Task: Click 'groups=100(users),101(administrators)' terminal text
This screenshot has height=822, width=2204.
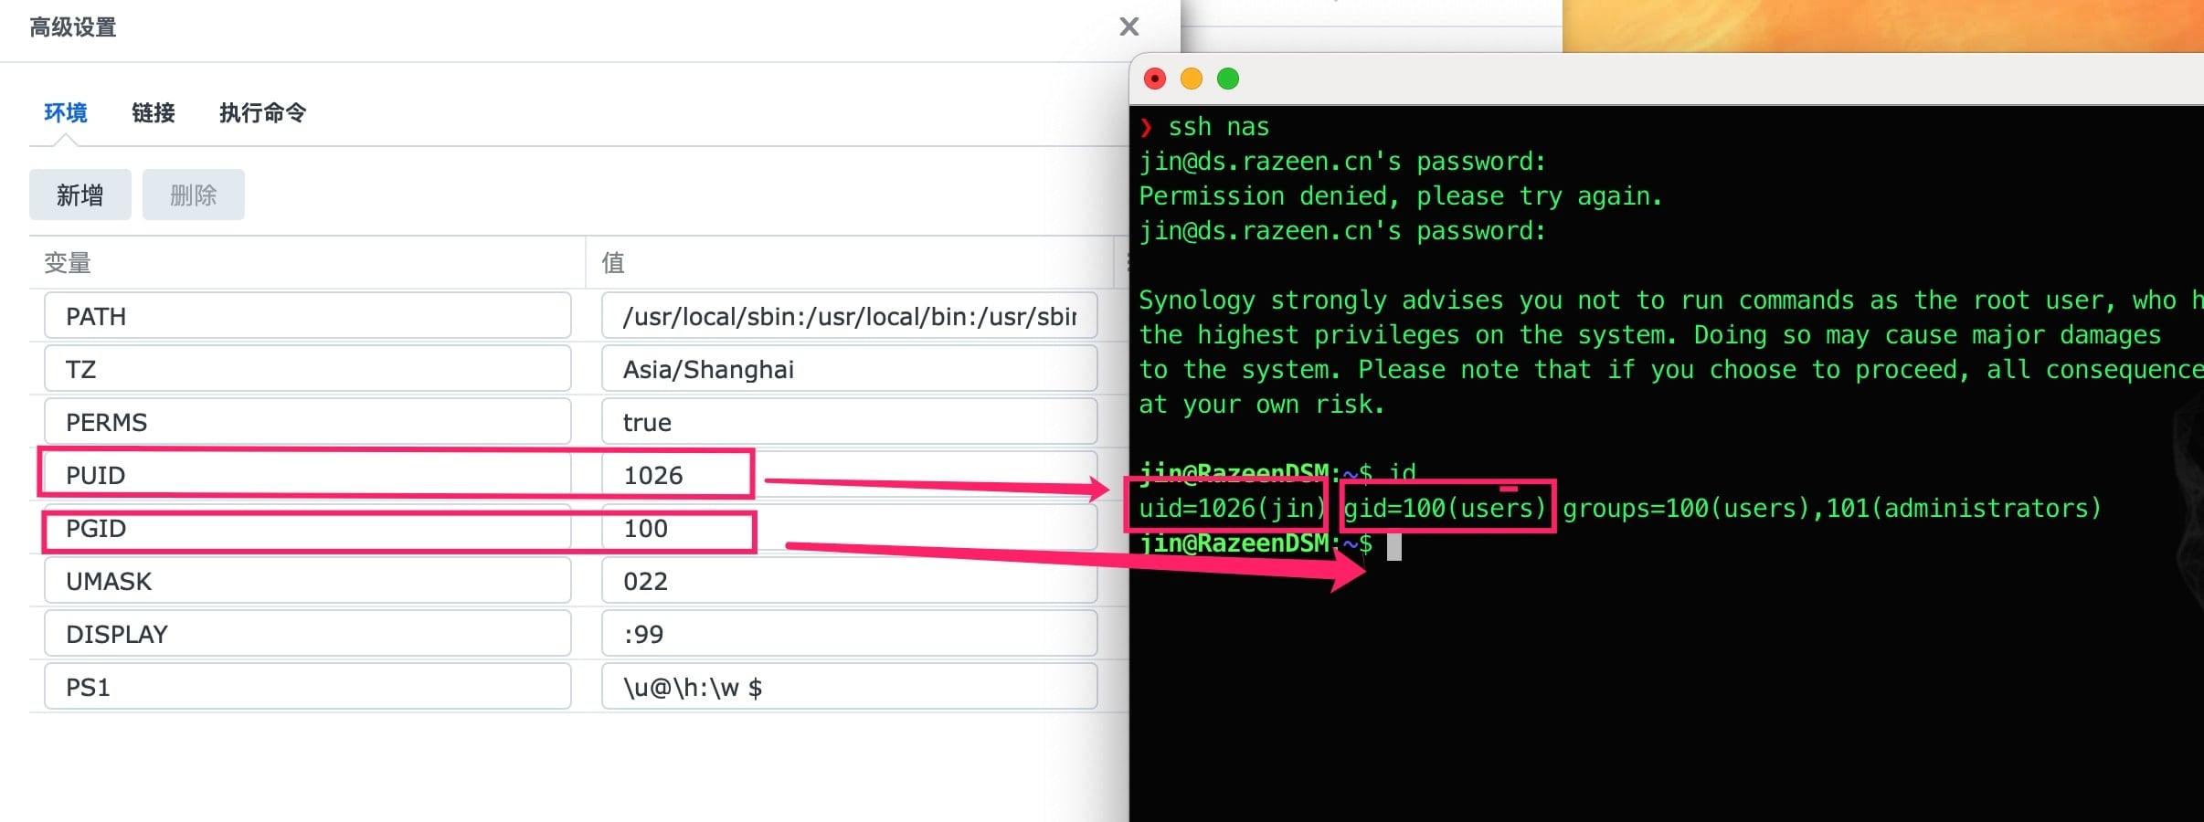Action: click(1831, 508)
